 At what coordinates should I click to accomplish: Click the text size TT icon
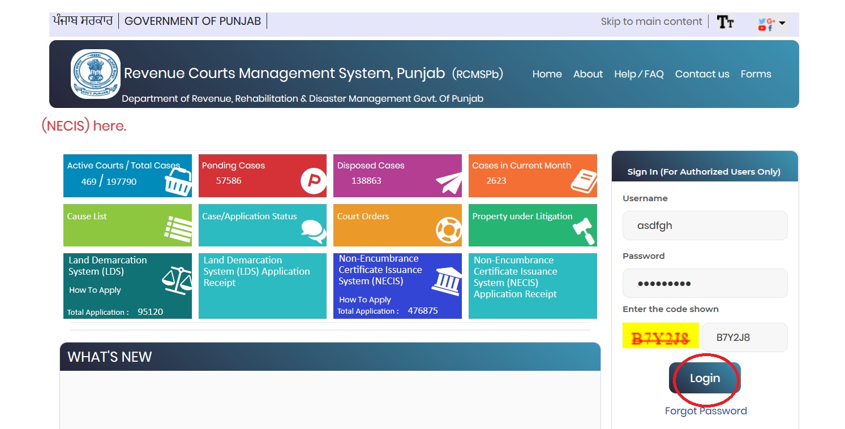(725, 22)
